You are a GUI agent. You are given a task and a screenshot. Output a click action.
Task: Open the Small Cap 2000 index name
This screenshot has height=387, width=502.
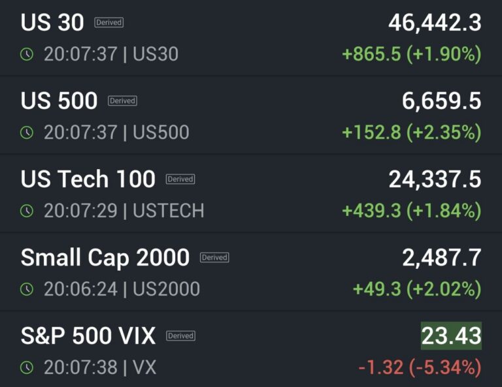pyautogui.click(x=105, y=258)
